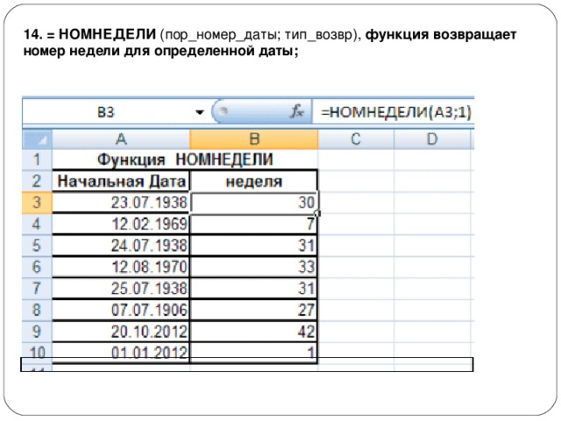The height and width of the screenshot is (421, 561).
Task: Click the 'неделя' header cell
Action: pyautogui.click(x=253, y=182)
